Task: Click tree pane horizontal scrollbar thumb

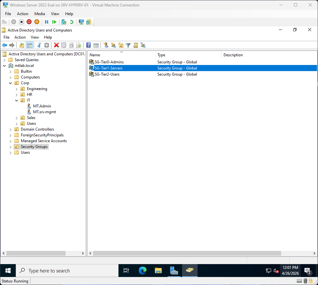Action: click(x=36, y=253)
